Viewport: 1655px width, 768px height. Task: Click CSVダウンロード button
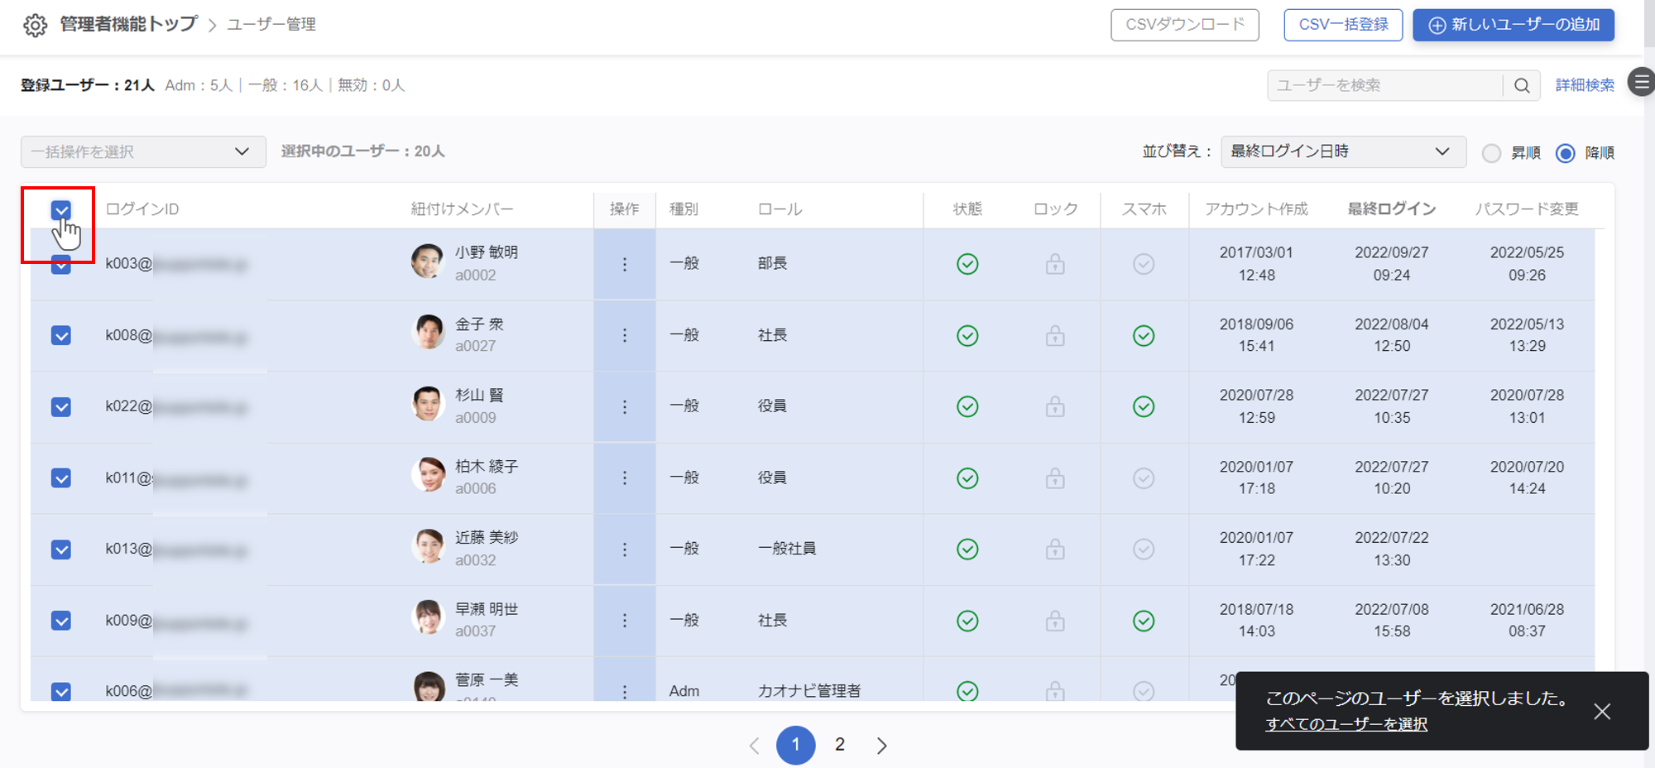pyautogui.click(x=1185, y=25)
